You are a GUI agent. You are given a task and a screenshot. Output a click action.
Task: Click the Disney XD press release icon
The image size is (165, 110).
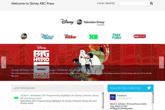(x=16, y=98)
